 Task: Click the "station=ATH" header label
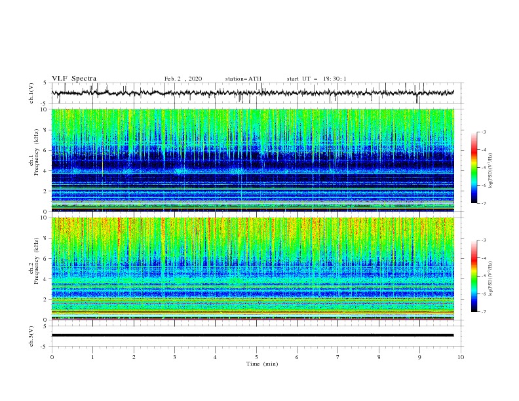click(x=243, y=79)
